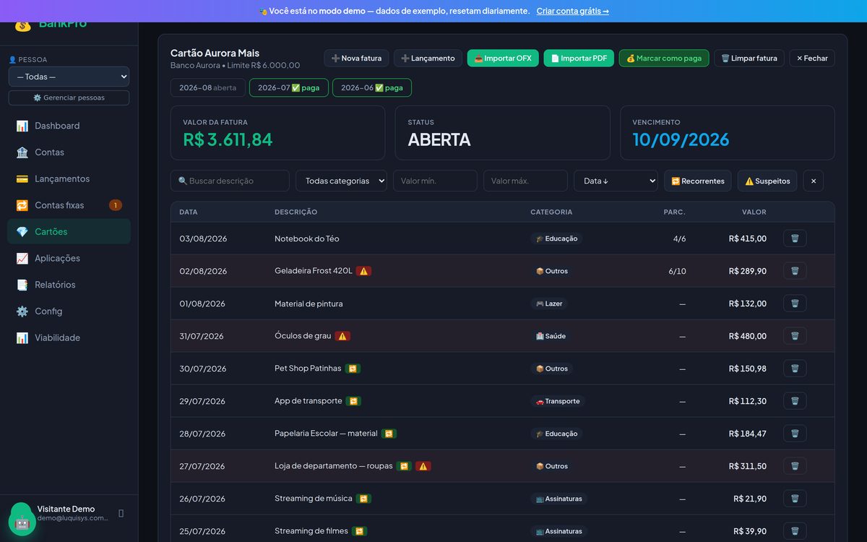867x542 pixels.
Task: Select the 2026-08 aberta invoice tab
Action: point(208,87)
